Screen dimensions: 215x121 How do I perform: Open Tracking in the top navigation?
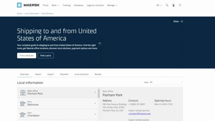point(67,5)
